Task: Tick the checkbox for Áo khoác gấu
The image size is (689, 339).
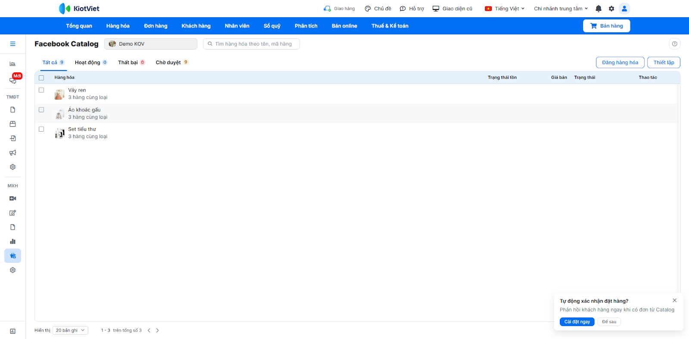Action: [41, 110]
